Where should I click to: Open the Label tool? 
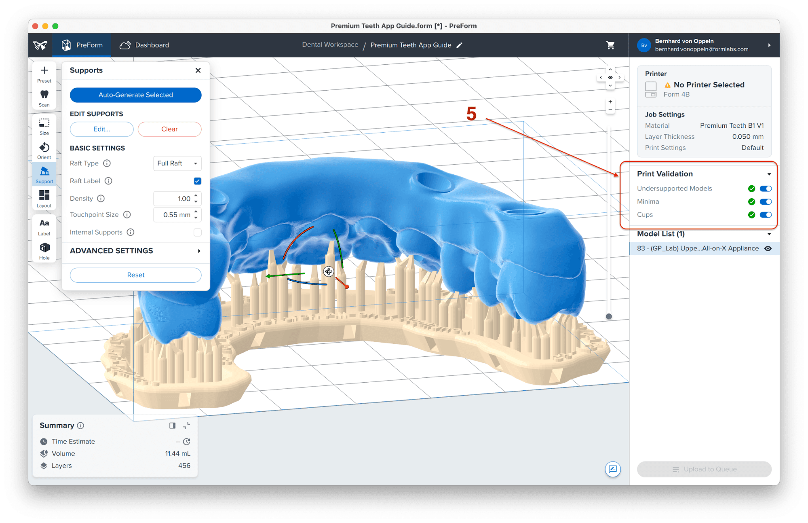point(44,227)
